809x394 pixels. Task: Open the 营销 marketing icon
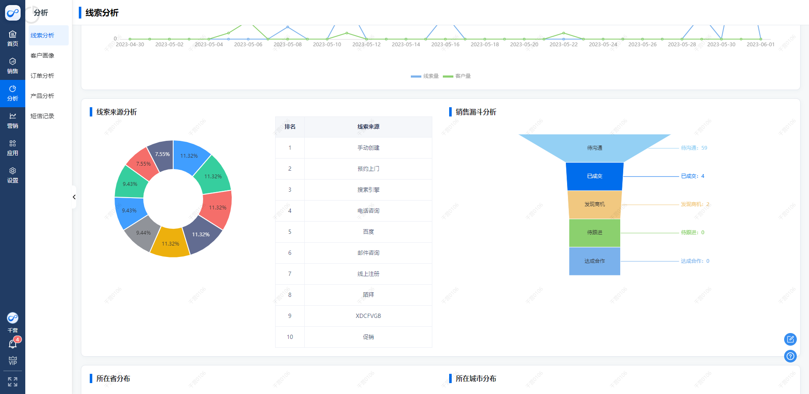(13, 120)
